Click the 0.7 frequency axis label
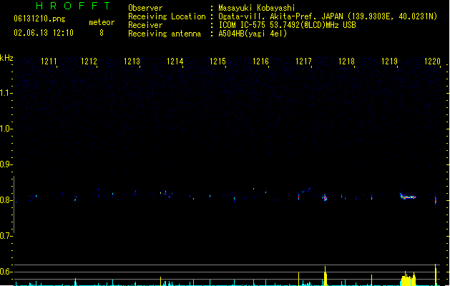The image size is (450, 286). click(x=6, y=236)
